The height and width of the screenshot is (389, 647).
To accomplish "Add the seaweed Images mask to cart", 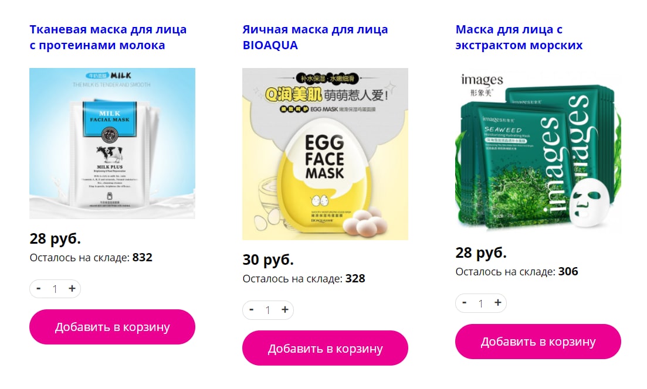I will 538,342.
